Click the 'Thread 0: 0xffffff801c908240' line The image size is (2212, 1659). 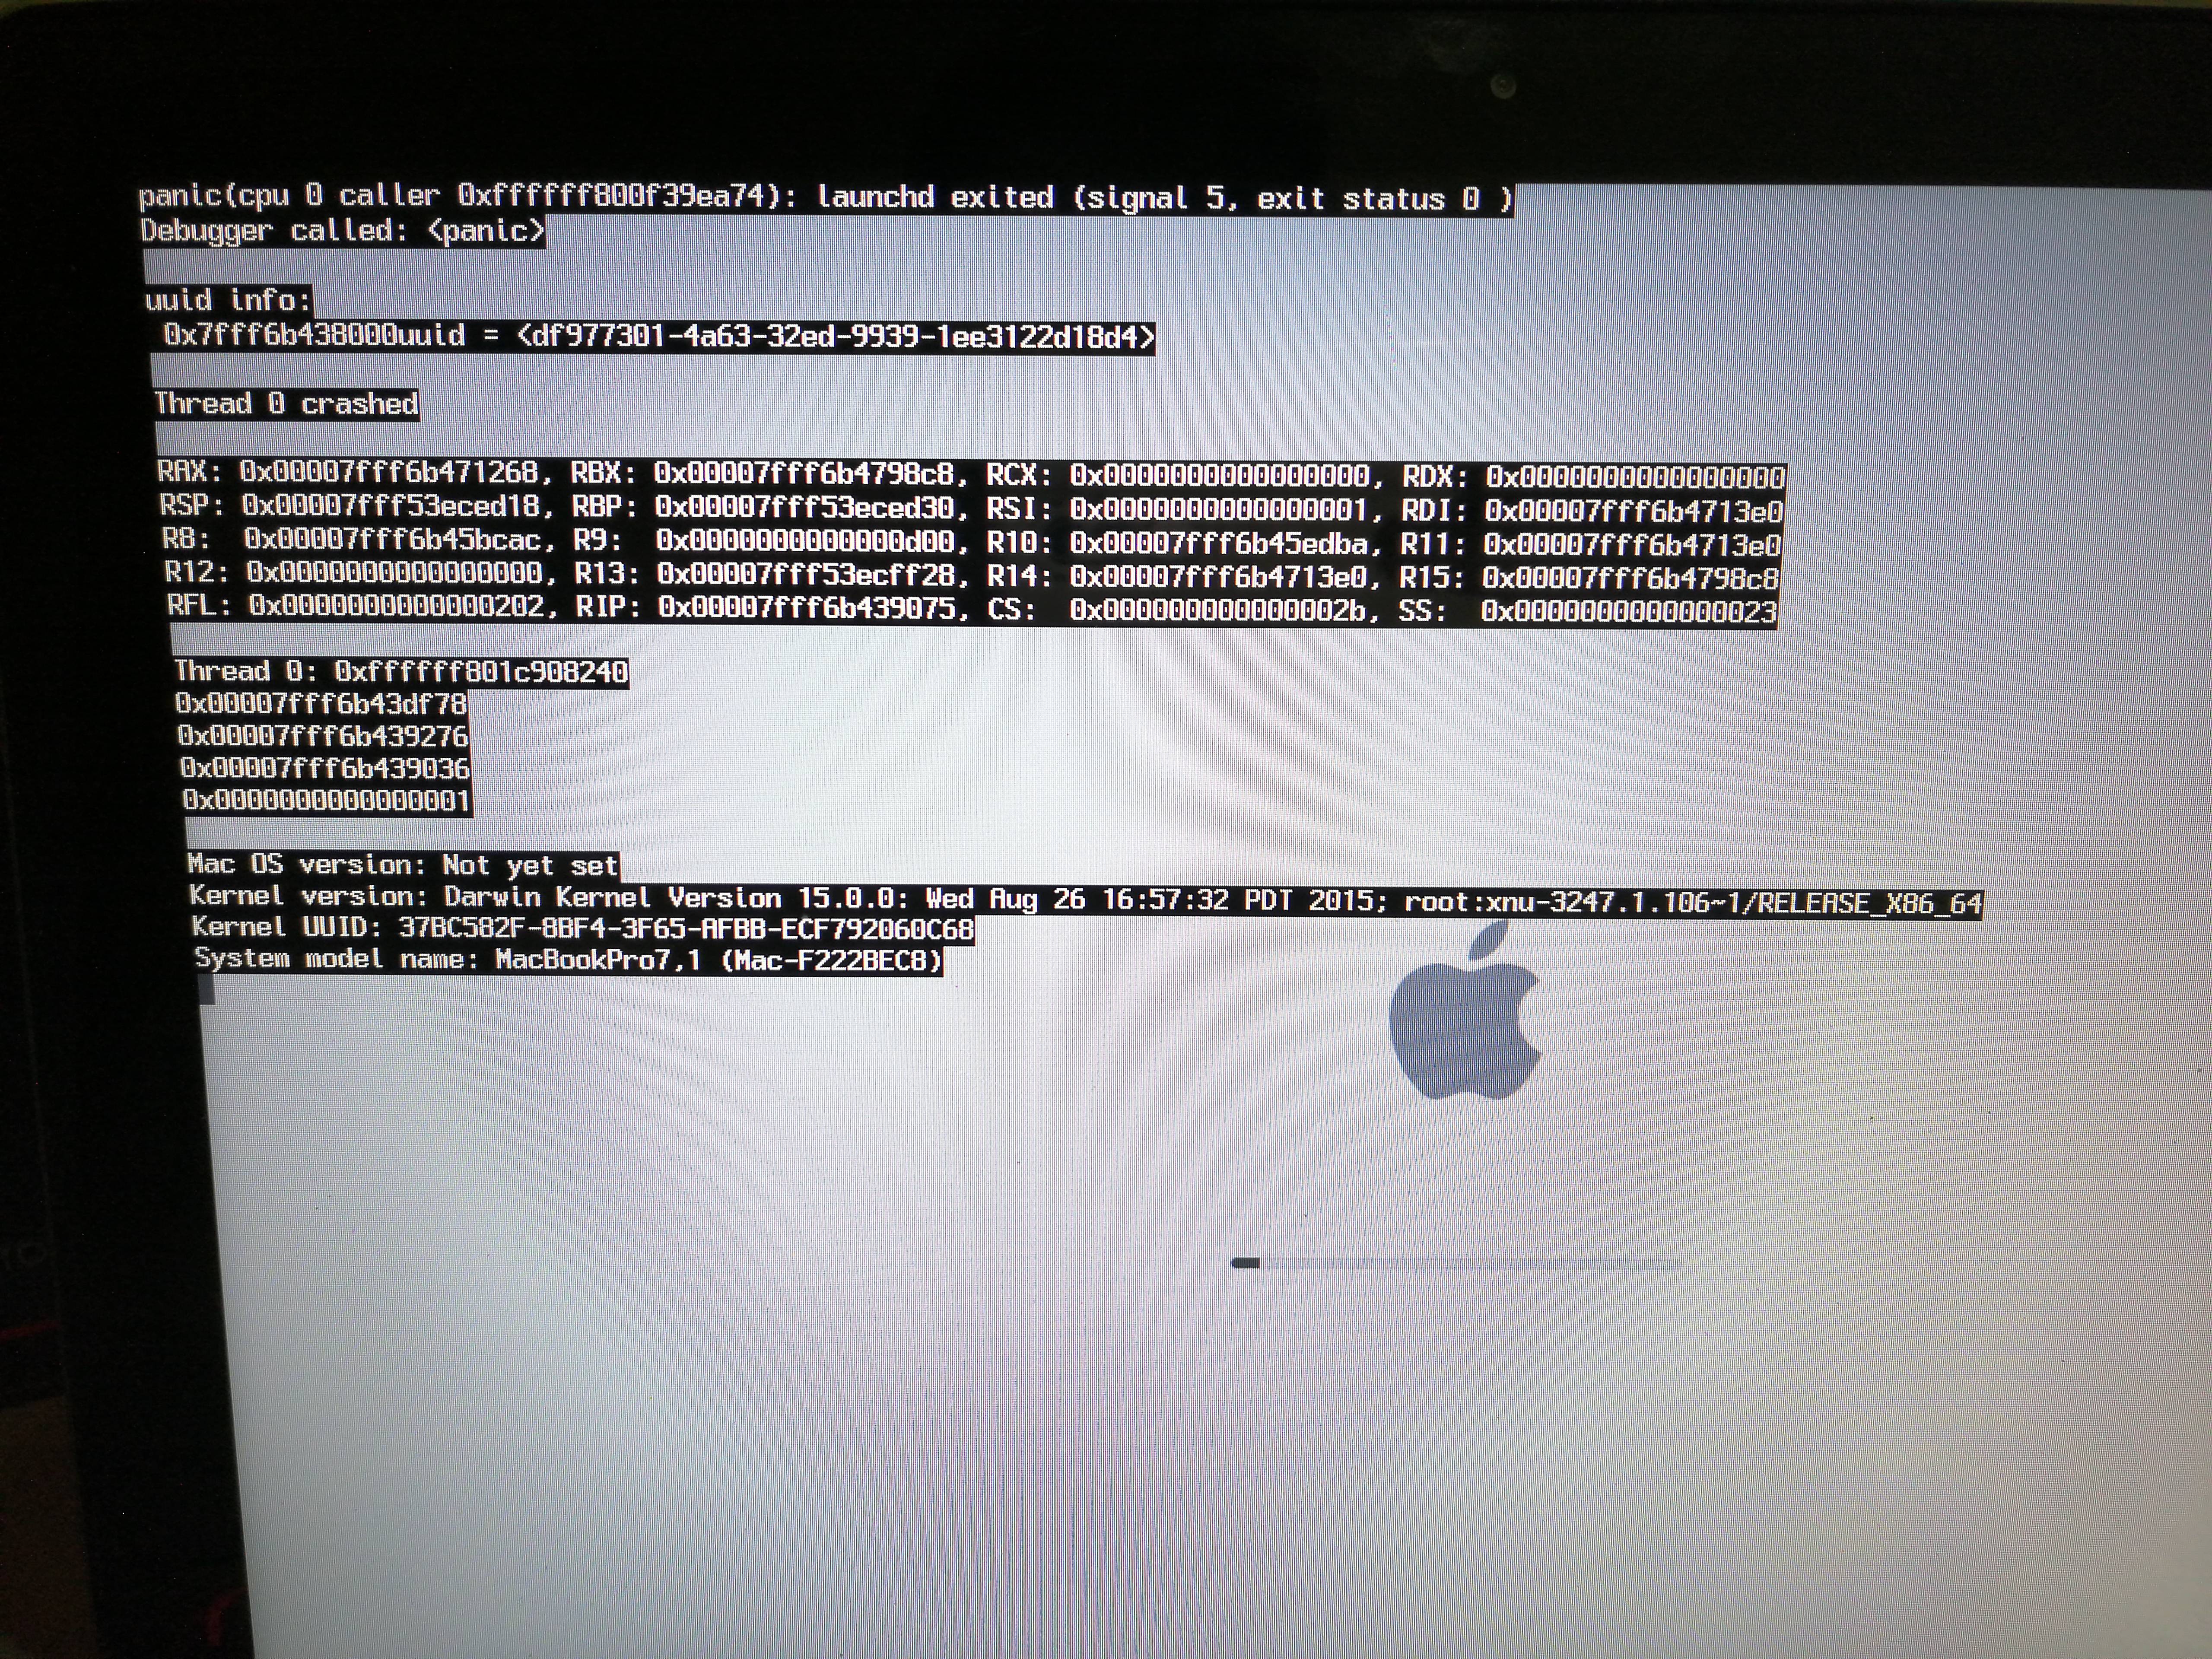(401, 671)
